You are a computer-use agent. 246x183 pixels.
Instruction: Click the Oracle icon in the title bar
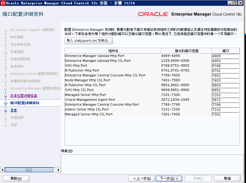point(3,3)
